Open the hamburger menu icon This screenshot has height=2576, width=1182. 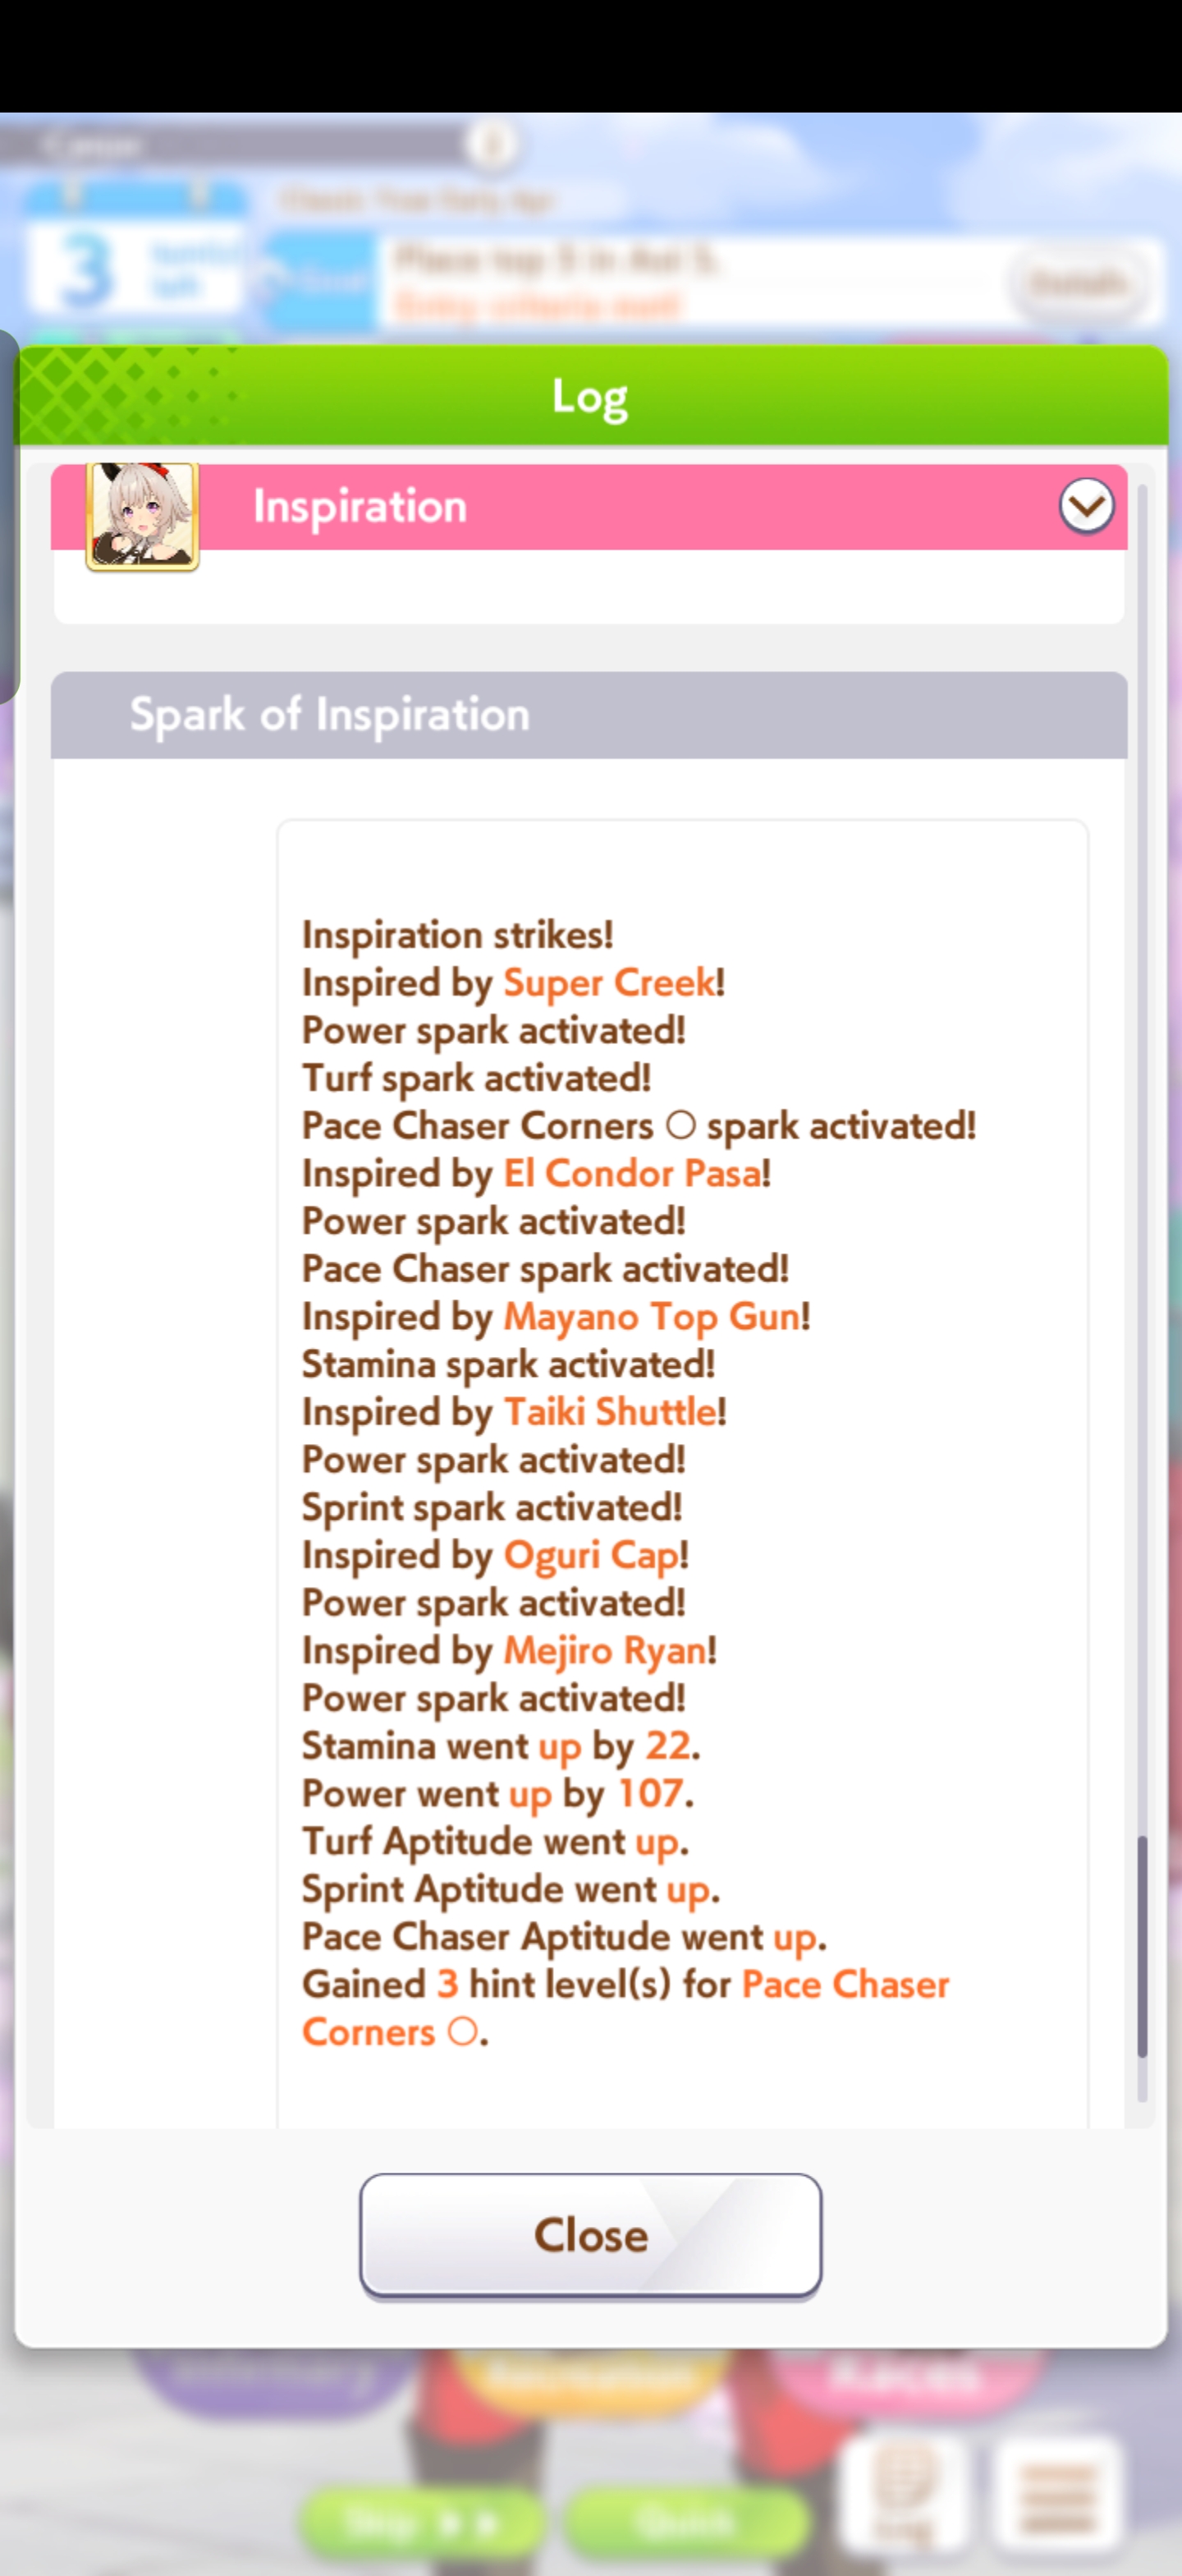1057,2494
